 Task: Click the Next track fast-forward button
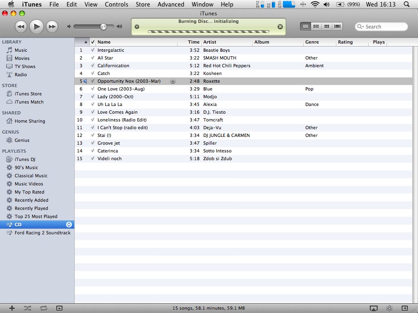click(x=52, y=26)
